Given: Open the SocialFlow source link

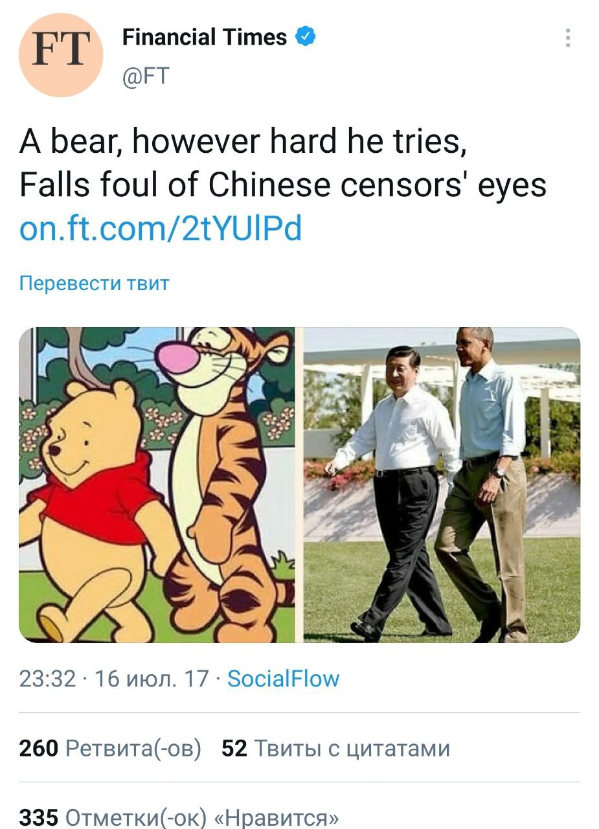Looking at the screenshot, I should 284,678.
